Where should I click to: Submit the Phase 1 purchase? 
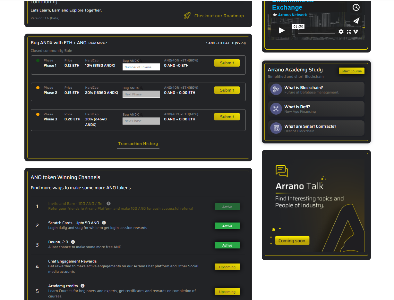[x=227, y=63]
